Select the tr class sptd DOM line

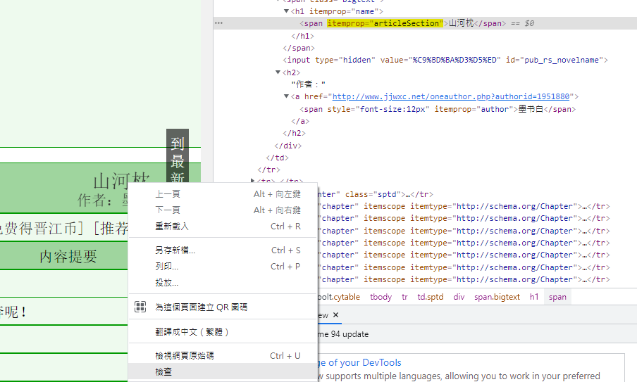click(376, 194)
